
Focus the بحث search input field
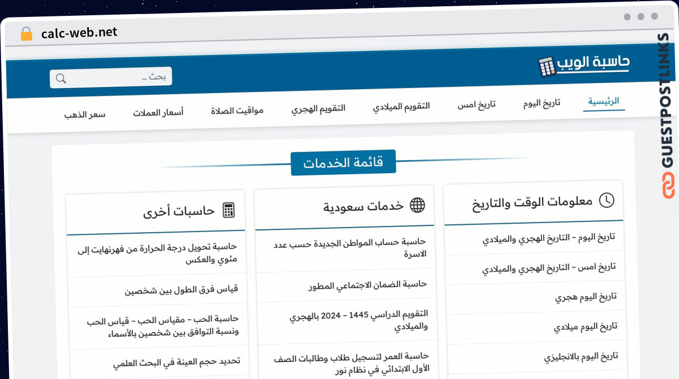pyautogui.click(x=111, y=77)
